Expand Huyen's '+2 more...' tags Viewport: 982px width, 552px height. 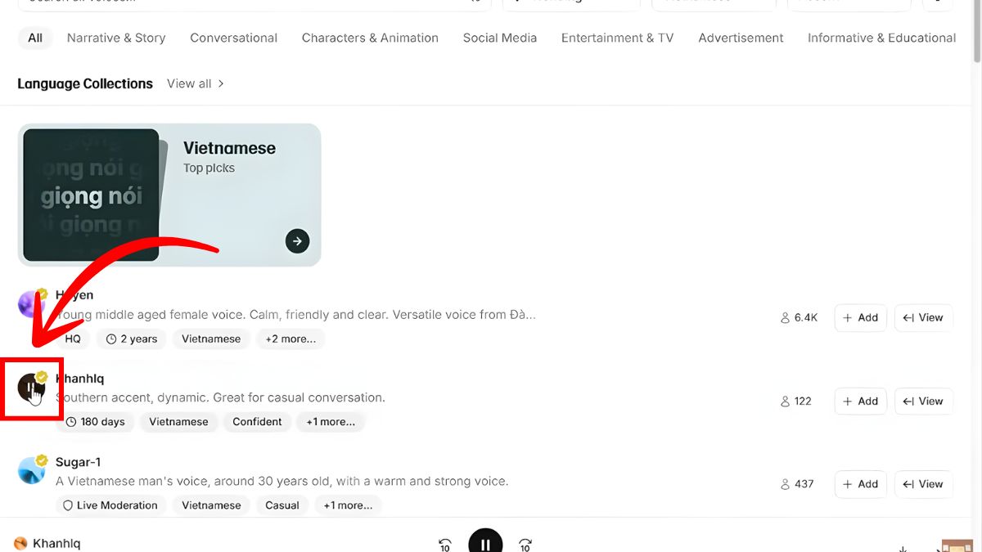click(291, 339)
